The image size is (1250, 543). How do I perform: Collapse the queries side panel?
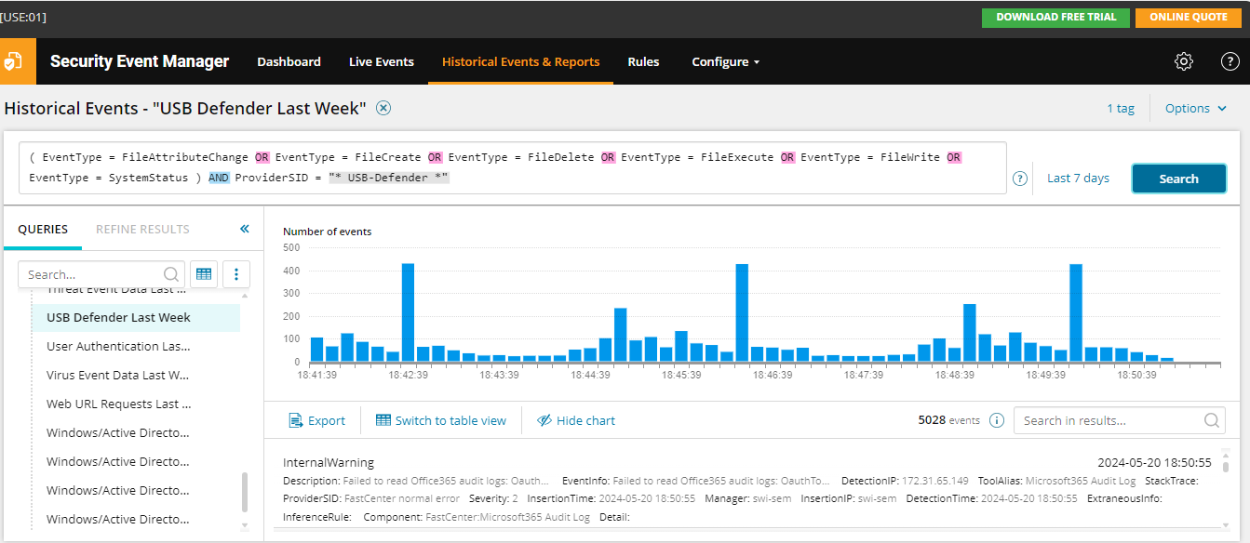click(245, 229)
